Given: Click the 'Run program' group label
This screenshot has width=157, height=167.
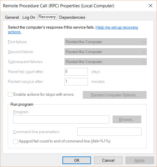Looking at the screenshot, I should click(x=22, y=105).
